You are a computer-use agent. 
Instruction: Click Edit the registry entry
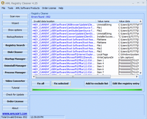(x=126, y=83)
